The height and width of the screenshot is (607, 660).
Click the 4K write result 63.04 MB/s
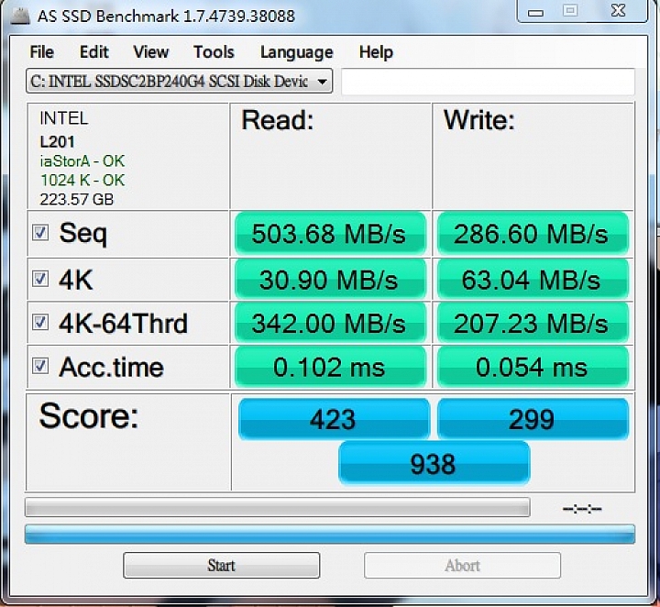pyautogui.click(x=533, y=280)
